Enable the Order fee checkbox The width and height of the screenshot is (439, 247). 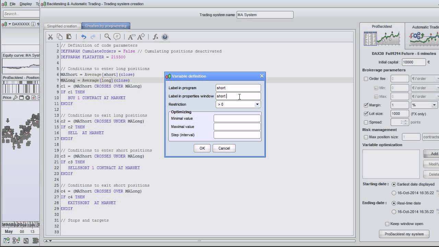(366, 79)
